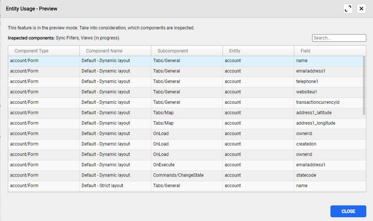
Task: Close the Entity Usage dialog with X
Action: [361, 9]
